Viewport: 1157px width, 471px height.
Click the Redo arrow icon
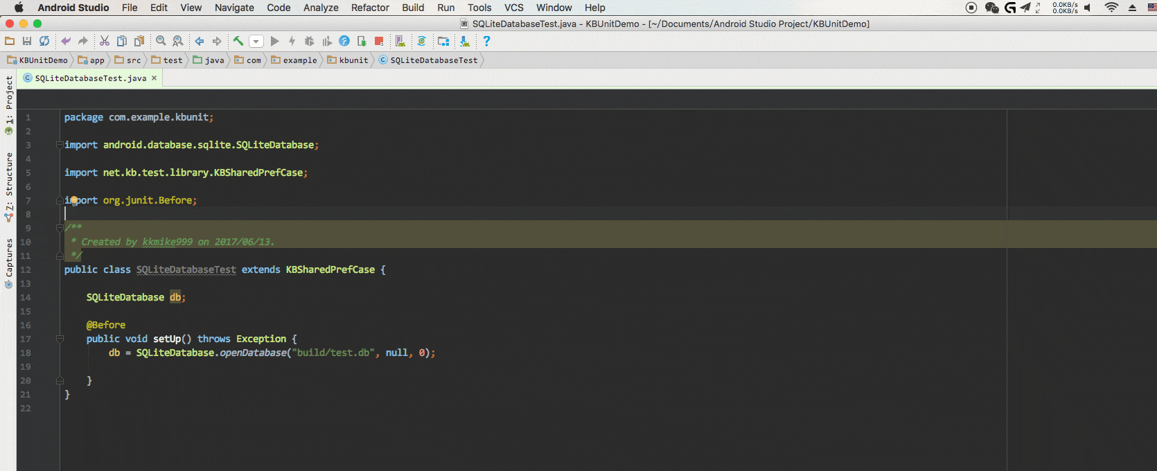click(83, 42)
